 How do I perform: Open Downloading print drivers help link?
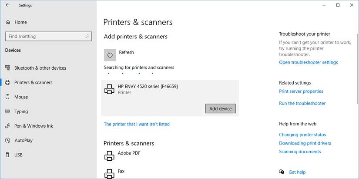point(305,143)
